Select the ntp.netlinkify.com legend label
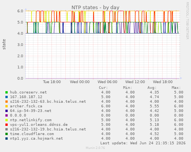 coord(31,120)
